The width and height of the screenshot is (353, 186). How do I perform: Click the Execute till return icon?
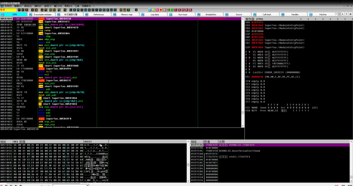click(x=59, y=10)
